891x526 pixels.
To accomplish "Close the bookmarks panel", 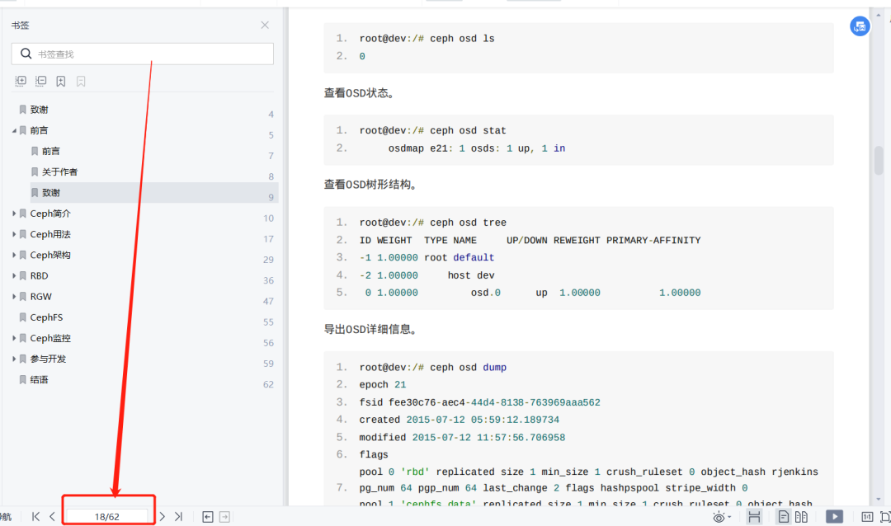I will (265, 25).
